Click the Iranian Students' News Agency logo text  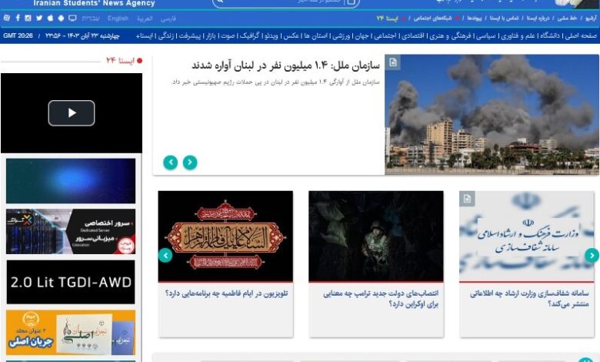(x=94, y=3)
